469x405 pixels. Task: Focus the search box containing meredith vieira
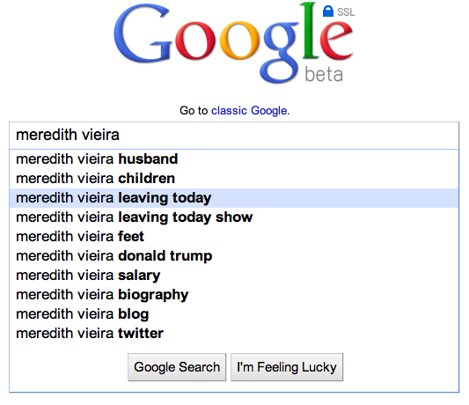(x=234, y=136)
